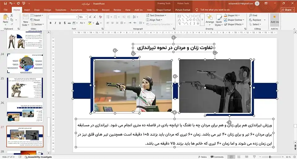Screen dimensions: 297x159
Task: Click the user account avatar
Action: pos(257,3)
